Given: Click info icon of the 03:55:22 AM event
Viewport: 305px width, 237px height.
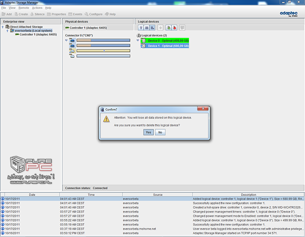Looking at the screenshot, I should 2,220.
